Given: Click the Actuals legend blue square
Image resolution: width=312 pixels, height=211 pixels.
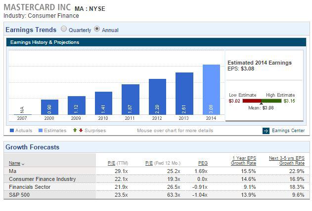Looking at the screenshot, I should [x=12, y=131].
